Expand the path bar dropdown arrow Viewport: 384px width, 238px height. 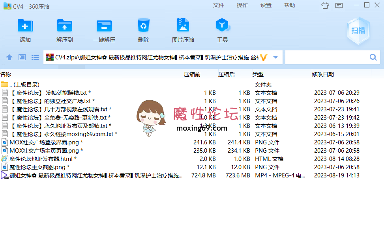tap(275, 57)
